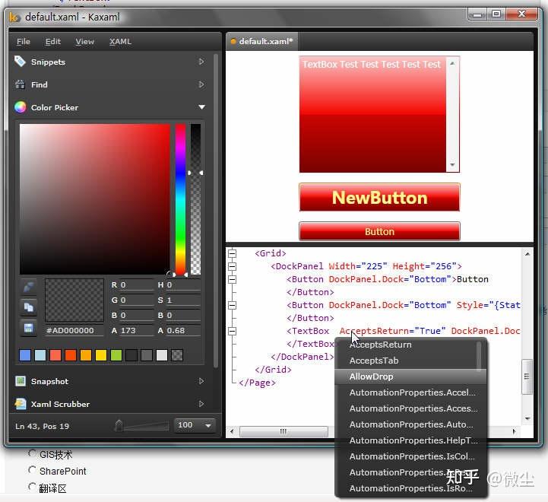Click the Color Picker wheel icon
The height and width of the screenshot is (502, 548).
[x=21, y=107]
